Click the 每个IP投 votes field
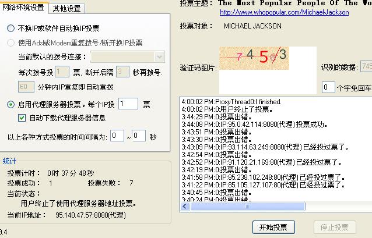 128,104
